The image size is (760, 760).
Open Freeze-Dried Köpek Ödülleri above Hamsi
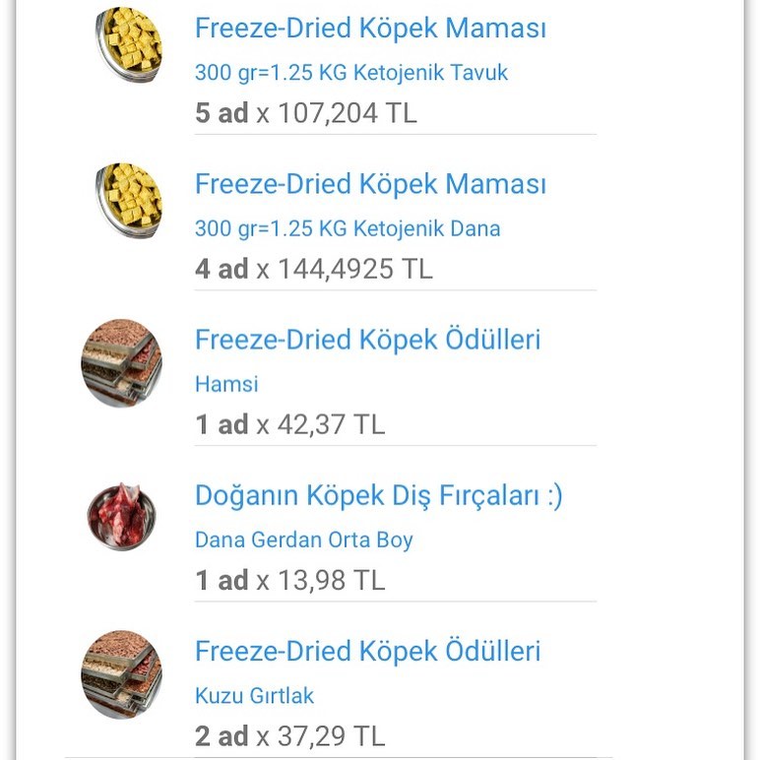(x=367, y=340)
